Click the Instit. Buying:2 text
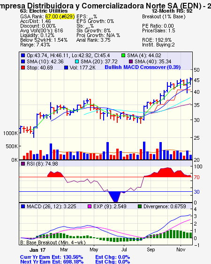Viewport: 211px width, 264px height. pyautogui.click(x=158, y=45)
